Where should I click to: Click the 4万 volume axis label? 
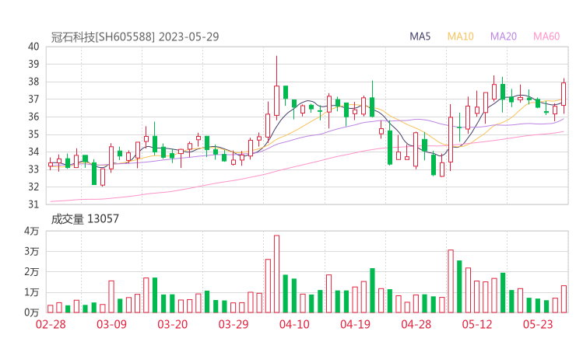(32, 231)
